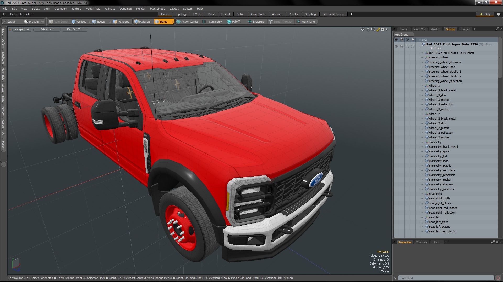
Task: Toggle Auto Select
Action: tap(59, 22)
